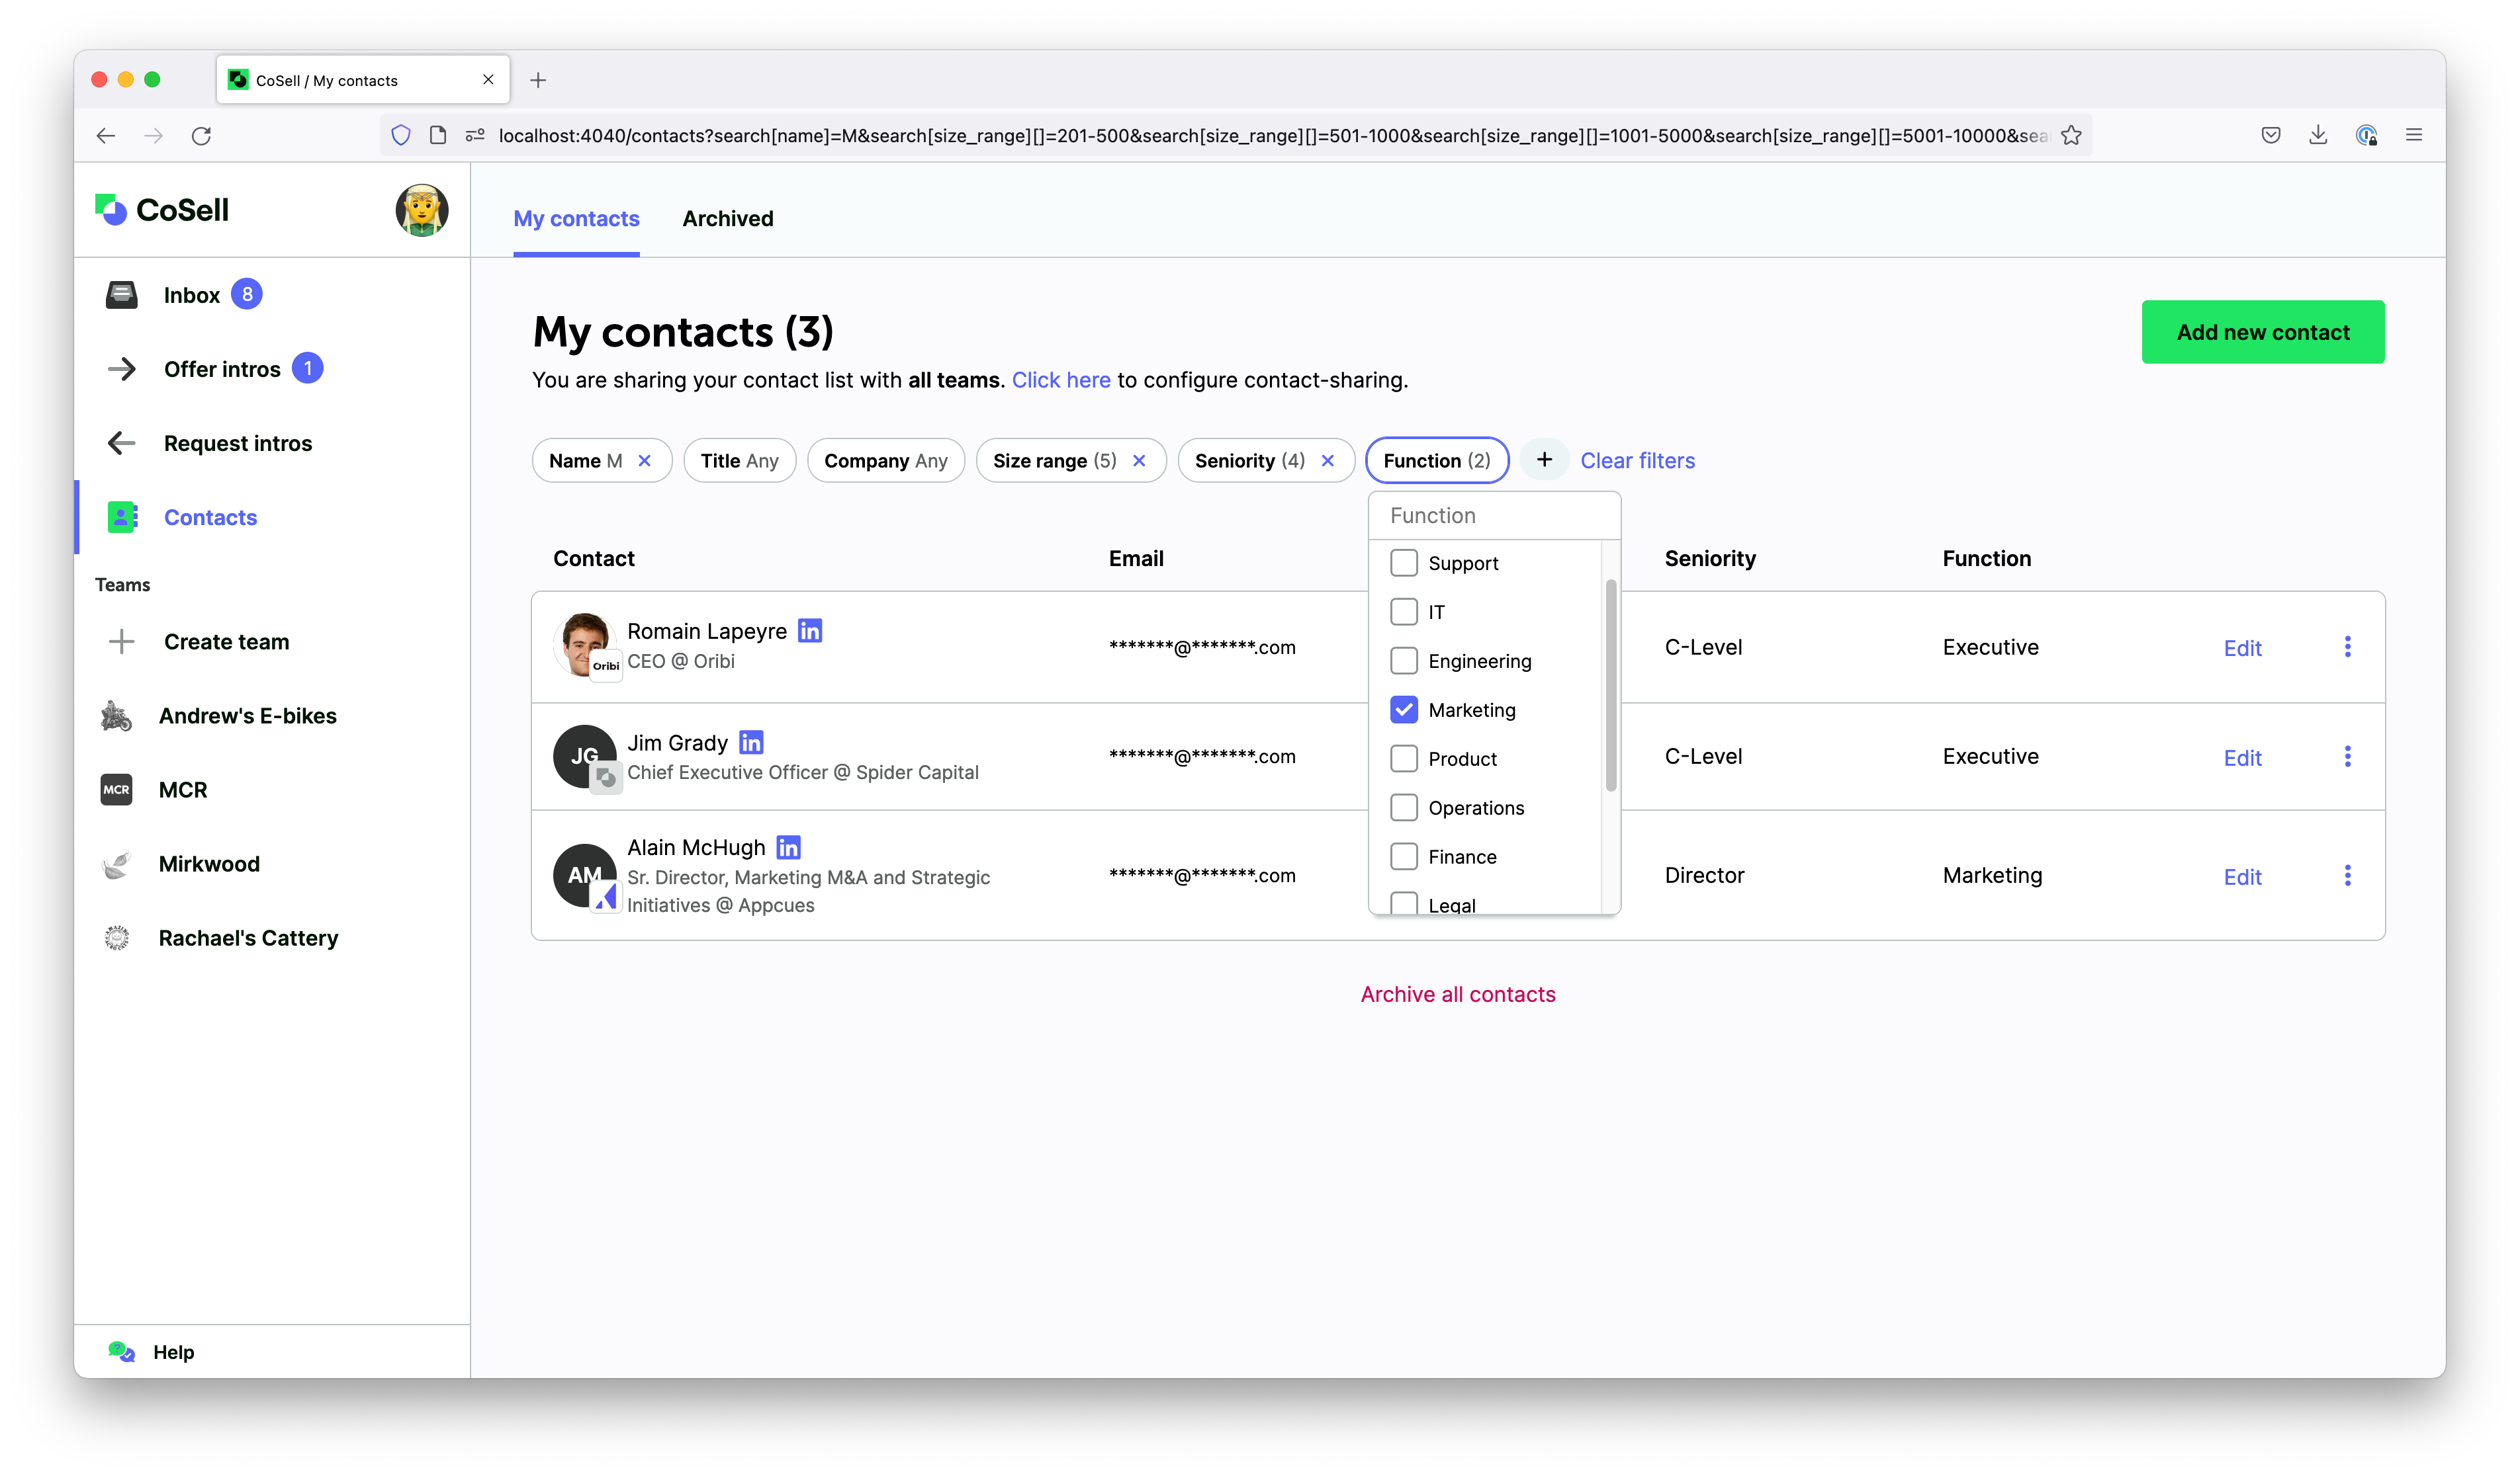
Task: Open Request intros in the sidebar
Action: (238, 442)
